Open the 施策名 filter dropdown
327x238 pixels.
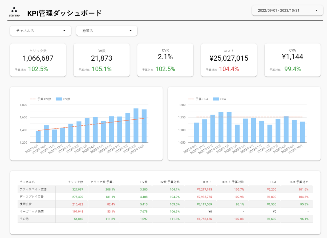tap(107, 31)
